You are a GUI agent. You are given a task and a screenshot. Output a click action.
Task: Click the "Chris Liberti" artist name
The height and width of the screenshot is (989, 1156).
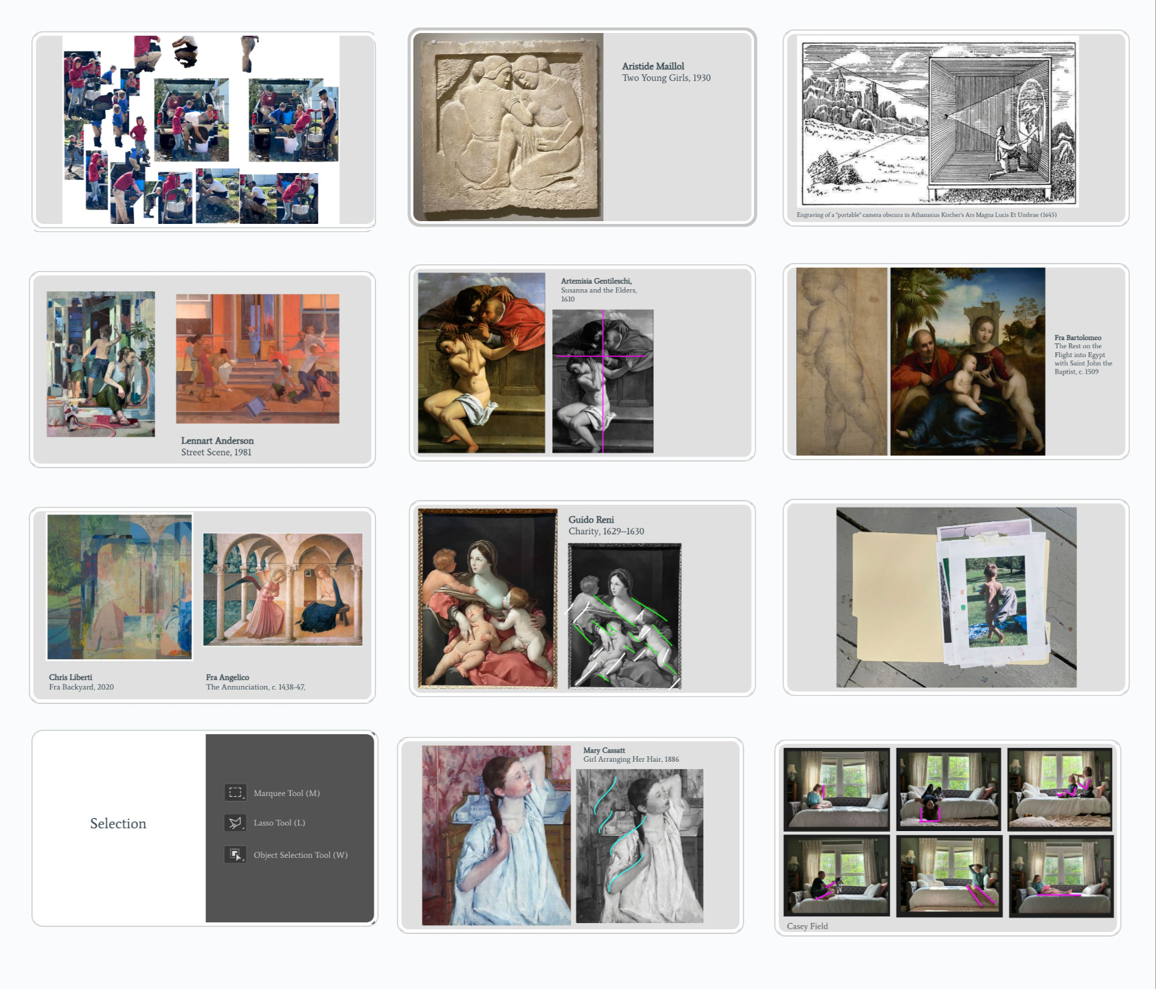click(x=71, y=677)
